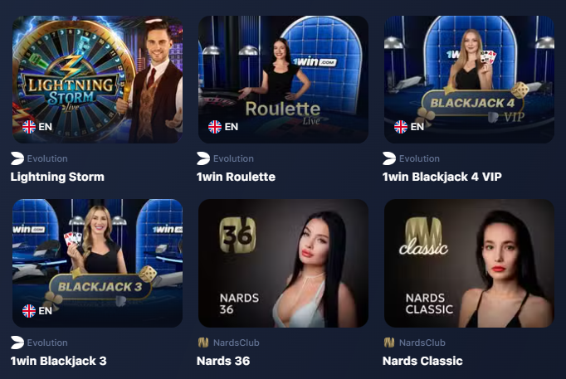Viewport: 566px width, 379px height.
Task: Click NardsClub logo icon above Nards Classic
Action: 389,343
